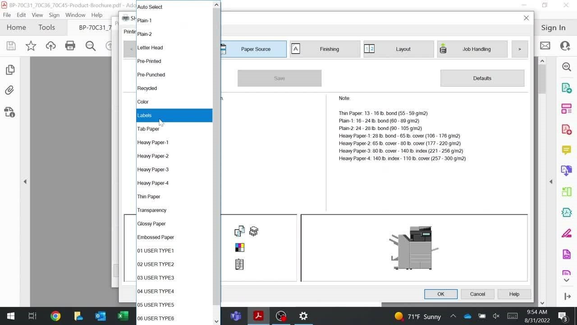This screenshot has width=577, height=325.
Task: Open Excel from the taskbar
Action: (123, 316)
